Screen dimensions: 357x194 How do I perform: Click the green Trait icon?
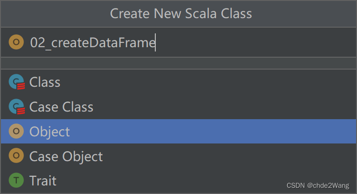point(16,180)
